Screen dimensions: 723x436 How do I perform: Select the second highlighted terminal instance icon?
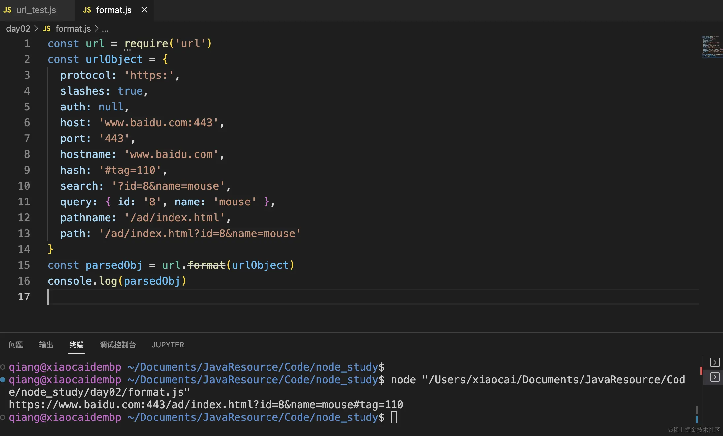coord(714,377)
